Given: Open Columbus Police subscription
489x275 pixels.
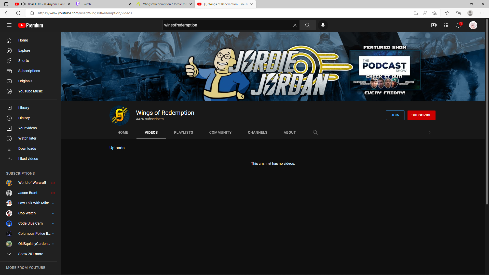Looking at the screenshot, I should 29,233.
